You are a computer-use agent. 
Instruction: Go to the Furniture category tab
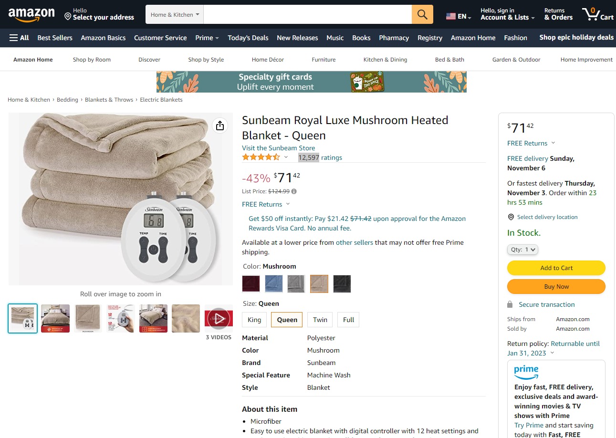click(324, 60)
